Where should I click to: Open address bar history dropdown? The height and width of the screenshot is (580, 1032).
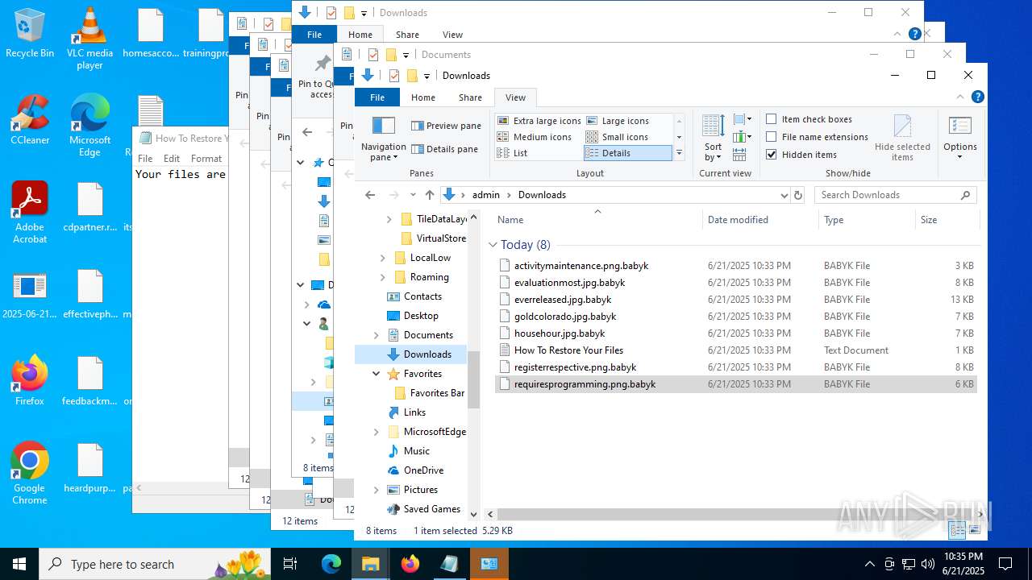(784, 195)
